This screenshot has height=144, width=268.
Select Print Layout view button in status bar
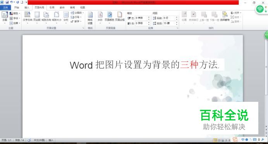(x=215, y=141)
